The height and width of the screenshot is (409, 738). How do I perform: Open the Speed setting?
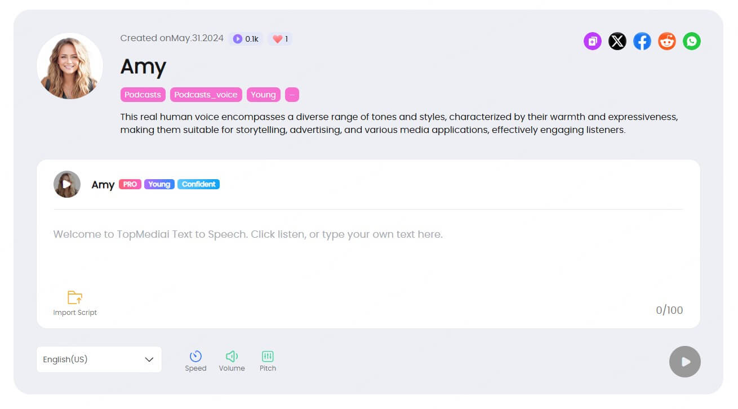(195, 361)
